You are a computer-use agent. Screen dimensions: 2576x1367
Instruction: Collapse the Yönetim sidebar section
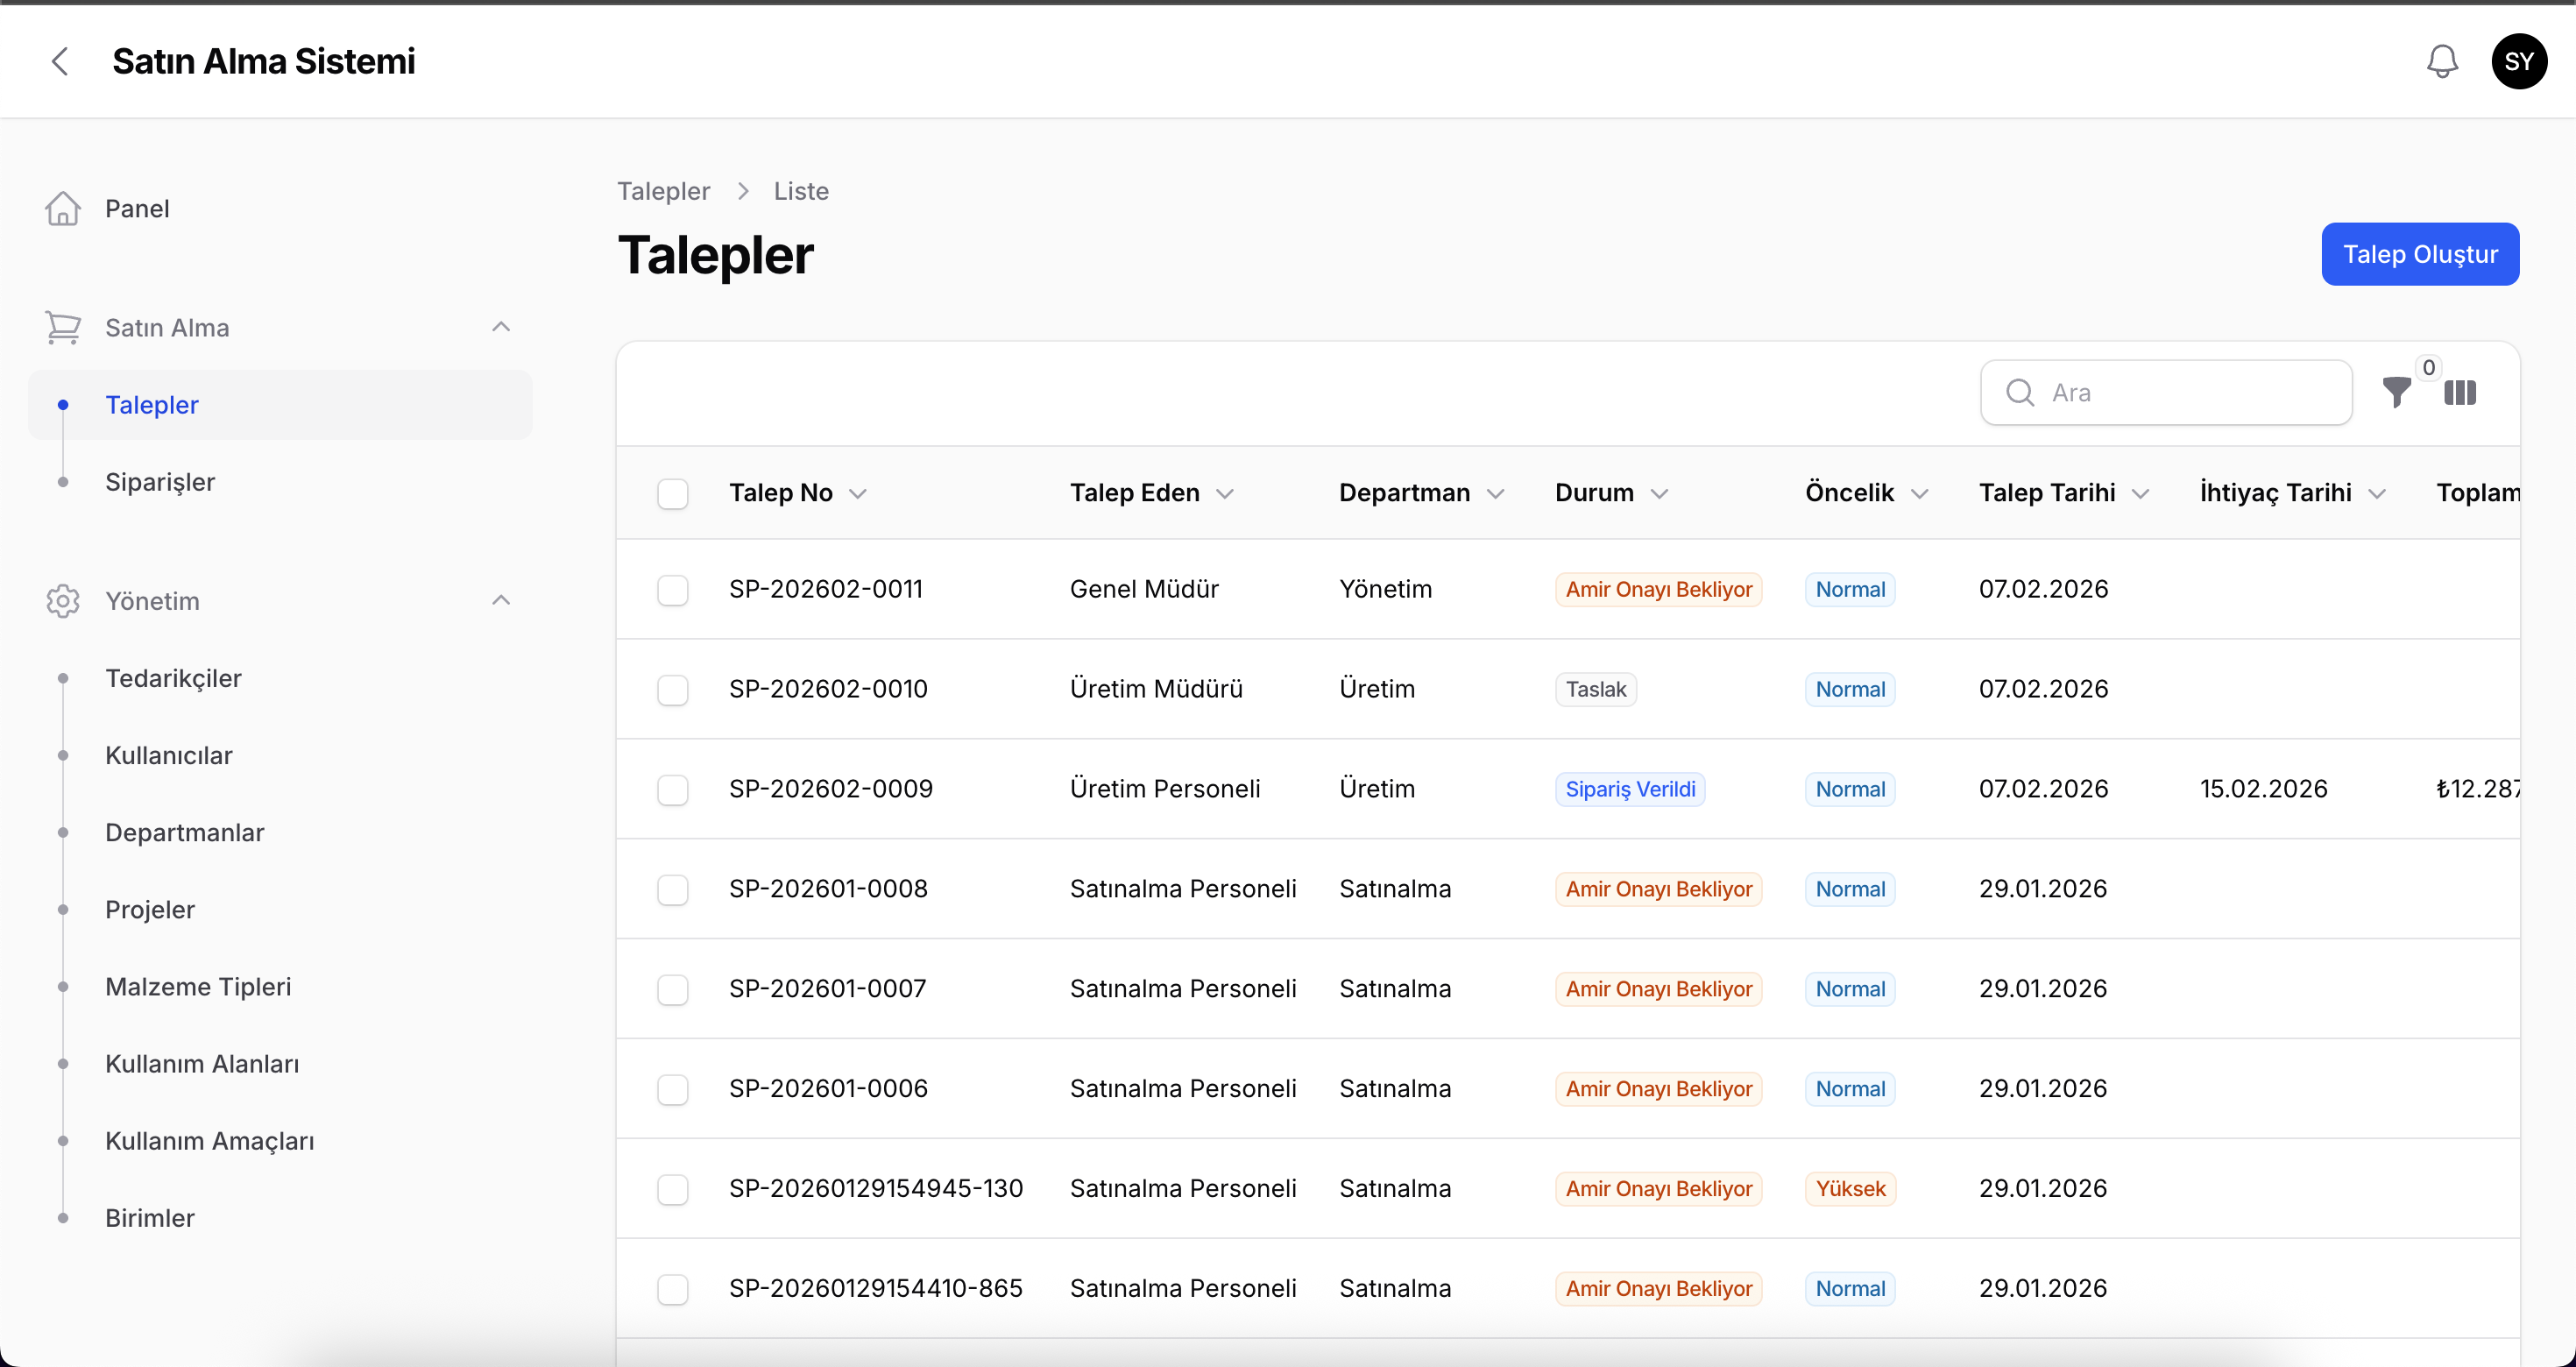500,600
